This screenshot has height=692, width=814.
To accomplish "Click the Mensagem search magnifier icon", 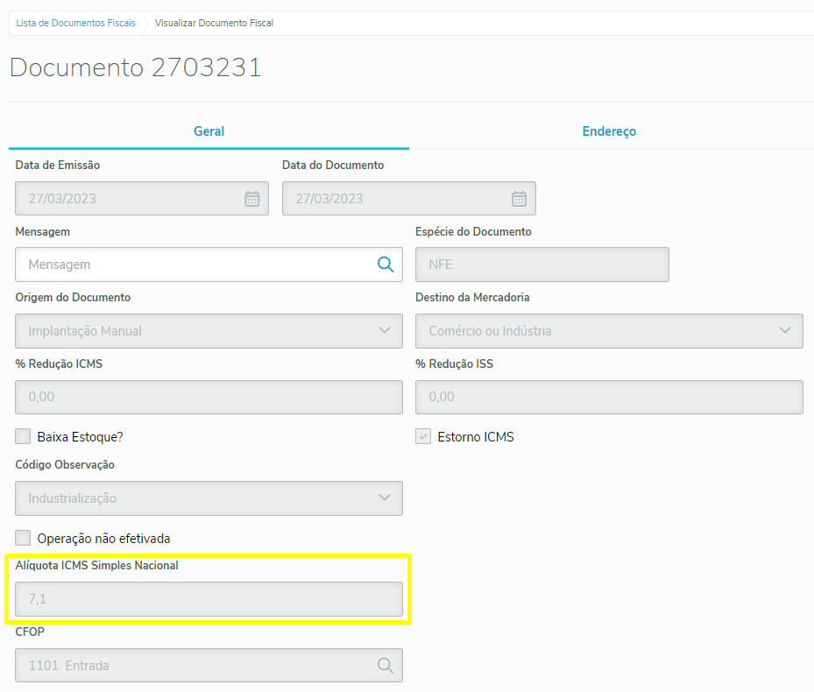I will pos(386,265).
